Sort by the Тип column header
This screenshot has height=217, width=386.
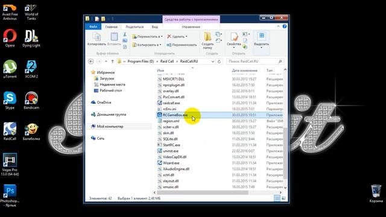click(270, 71)
